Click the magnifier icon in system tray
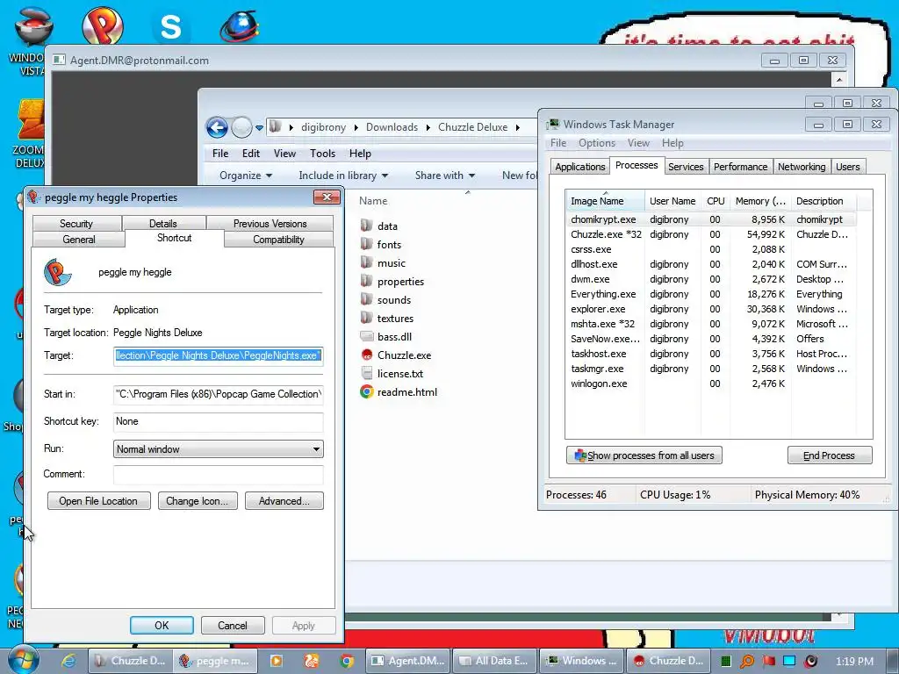 pos(747,661)
